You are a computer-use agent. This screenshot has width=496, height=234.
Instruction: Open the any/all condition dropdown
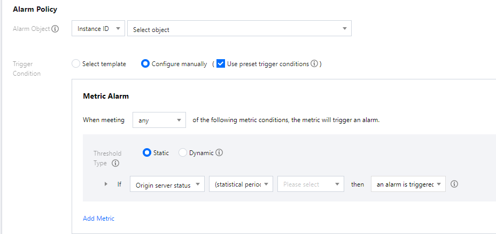click(x=159, y=120)
